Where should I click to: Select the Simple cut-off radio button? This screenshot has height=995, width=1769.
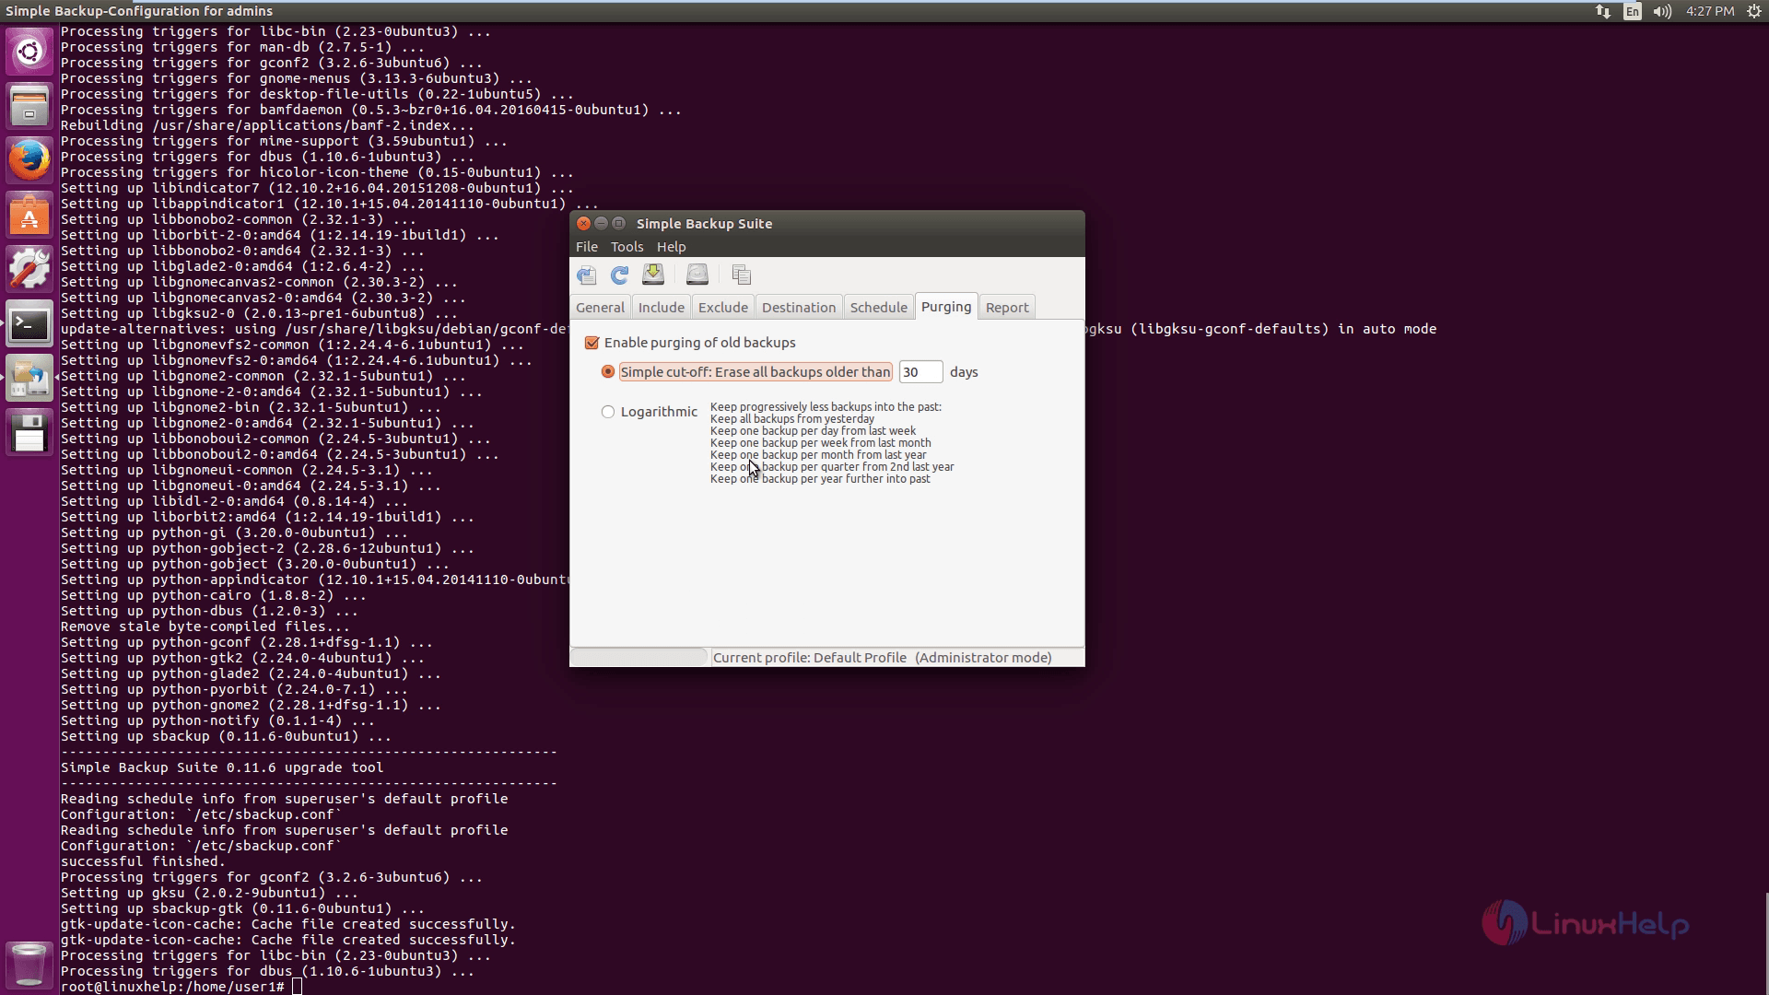point(607,372)
